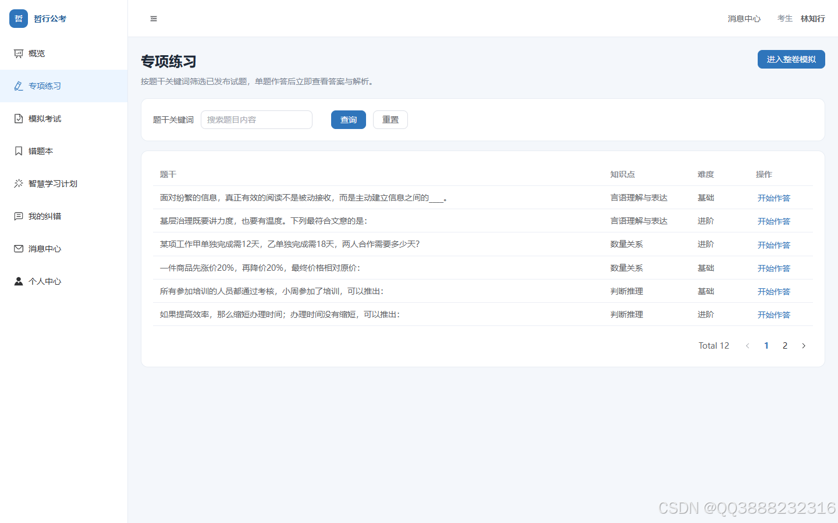Image resolution: width=838 pixels, height=523 pixels.
Task: Click the 专项练习 page heading
Action: (x=169, y=62)
